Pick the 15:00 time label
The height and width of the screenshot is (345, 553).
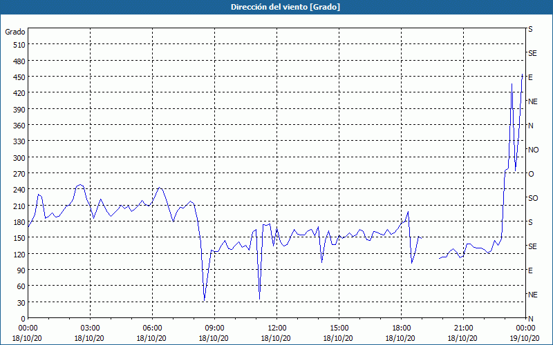[339, 328]
